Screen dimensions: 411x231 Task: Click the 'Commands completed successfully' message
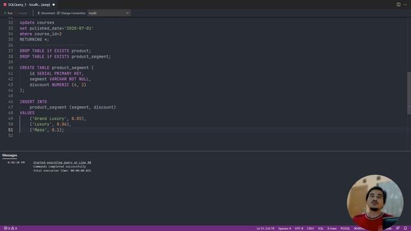coord(60,167)
